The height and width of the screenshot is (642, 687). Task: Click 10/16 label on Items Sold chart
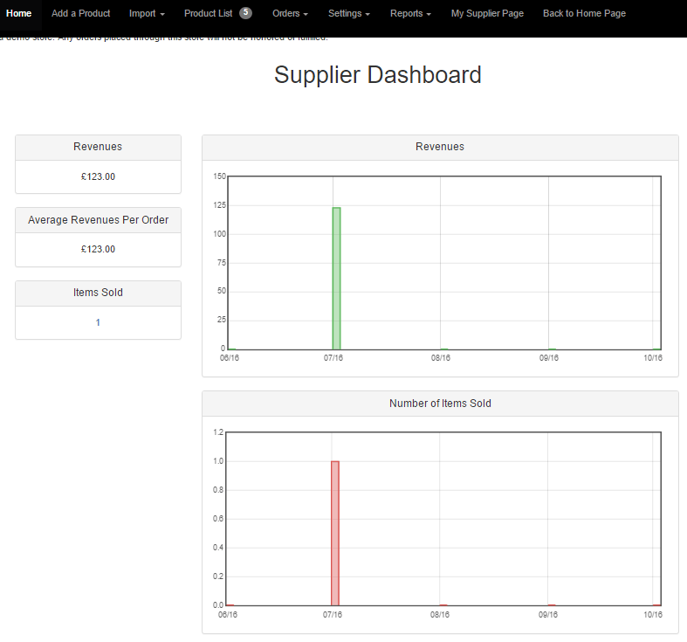pyautogui.click(x=653, y=615)
